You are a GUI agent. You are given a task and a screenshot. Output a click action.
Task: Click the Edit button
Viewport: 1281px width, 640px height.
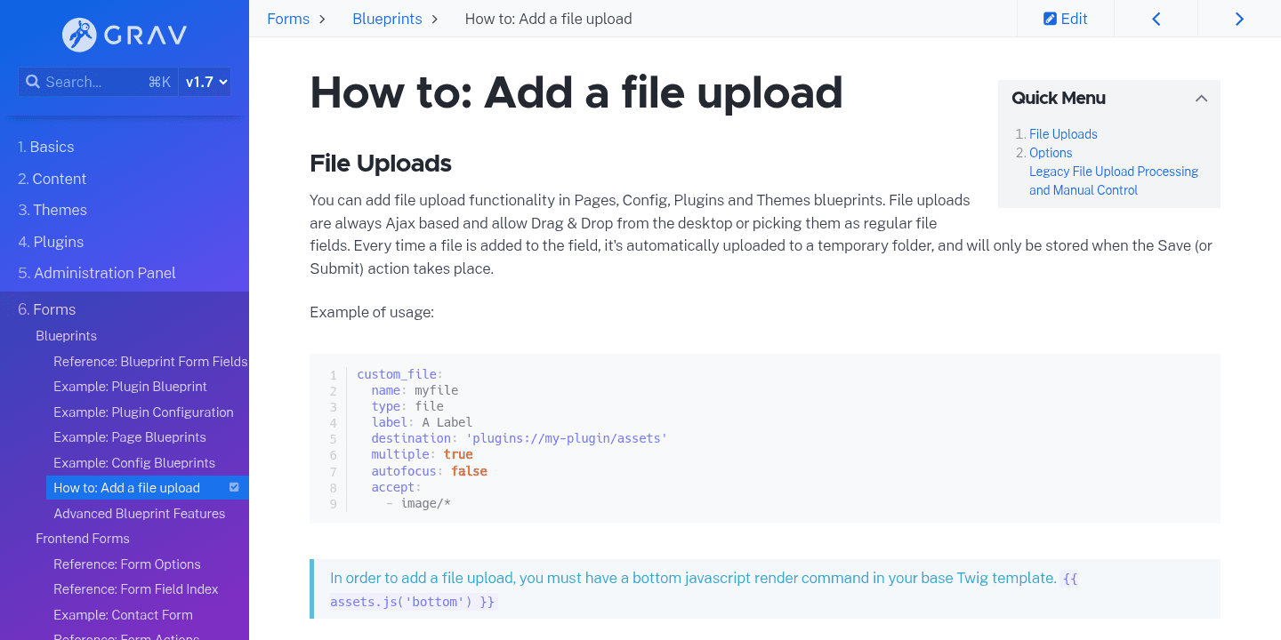click(x=1065, y=18)
